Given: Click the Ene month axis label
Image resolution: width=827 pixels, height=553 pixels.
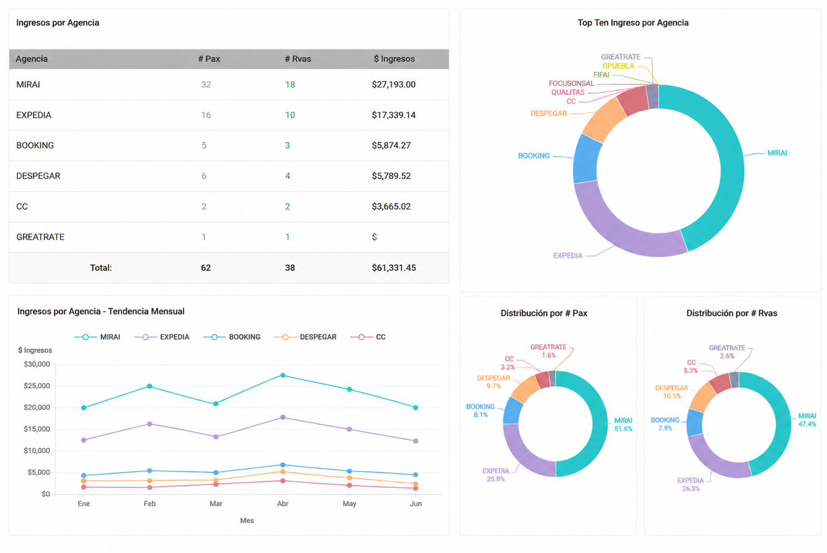Looking at the screenshot, I should (x=84, y=504).
